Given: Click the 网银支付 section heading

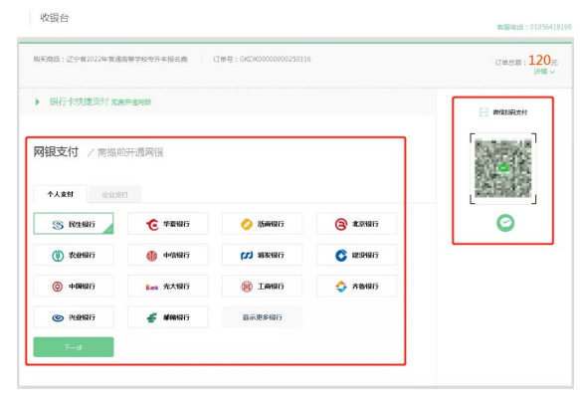Looking at the screenshot, I should pyautogui.click(x=56, y=151).
